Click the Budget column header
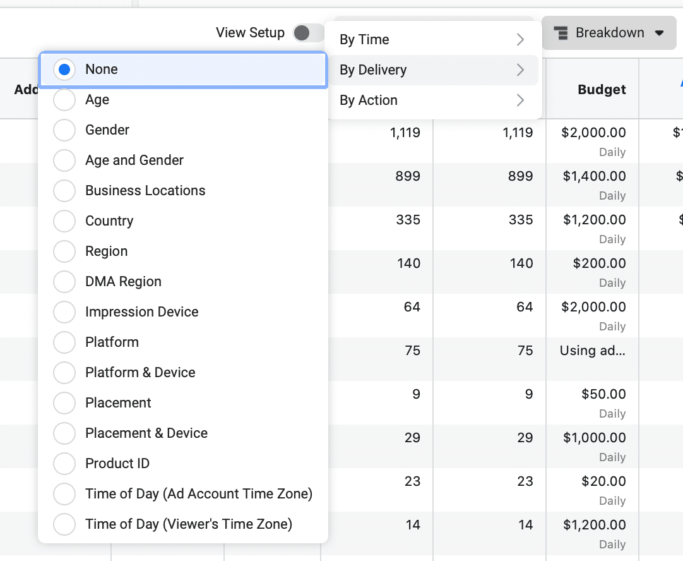Viewport: 683px width, 561px height. [x=601, y=90]
